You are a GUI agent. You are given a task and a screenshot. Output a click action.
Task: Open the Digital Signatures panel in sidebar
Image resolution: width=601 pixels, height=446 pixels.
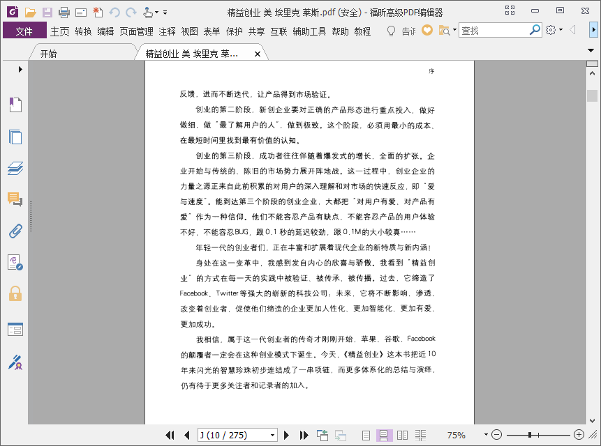(x=15, y=263)
